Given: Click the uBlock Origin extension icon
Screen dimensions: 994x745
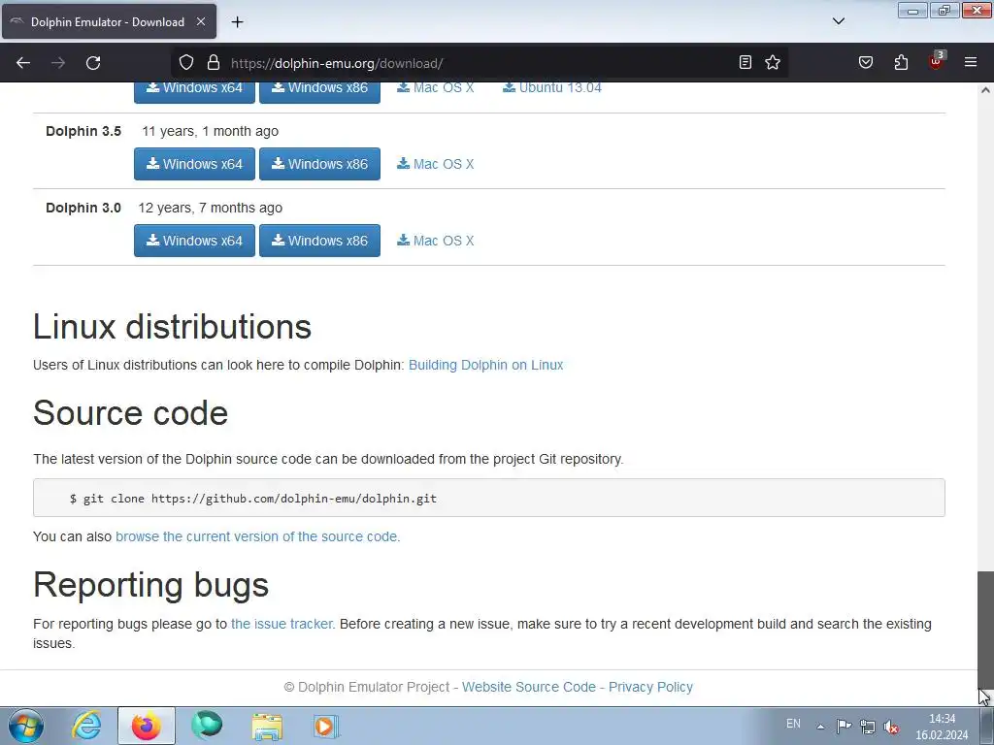Looking at the screenshot, I should tap(937, 61).
